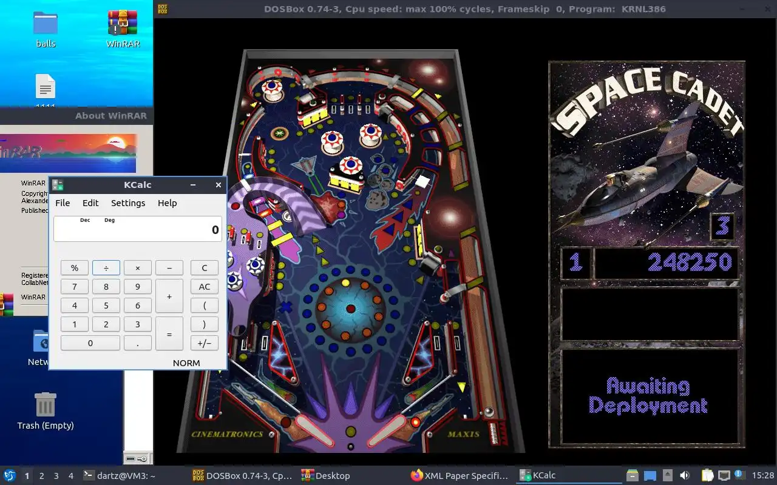Select virtual desktop 1 in pager
Screen dimensions: 777x485
(x=27, y=476)
